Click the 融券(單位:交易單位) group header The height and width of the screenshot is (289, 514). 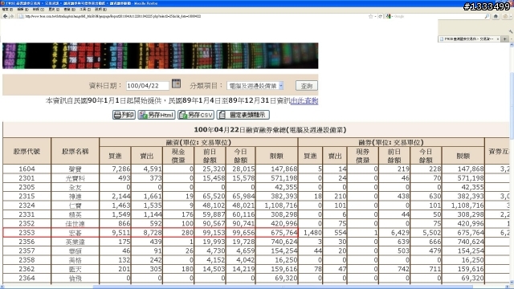click(391, 142)
